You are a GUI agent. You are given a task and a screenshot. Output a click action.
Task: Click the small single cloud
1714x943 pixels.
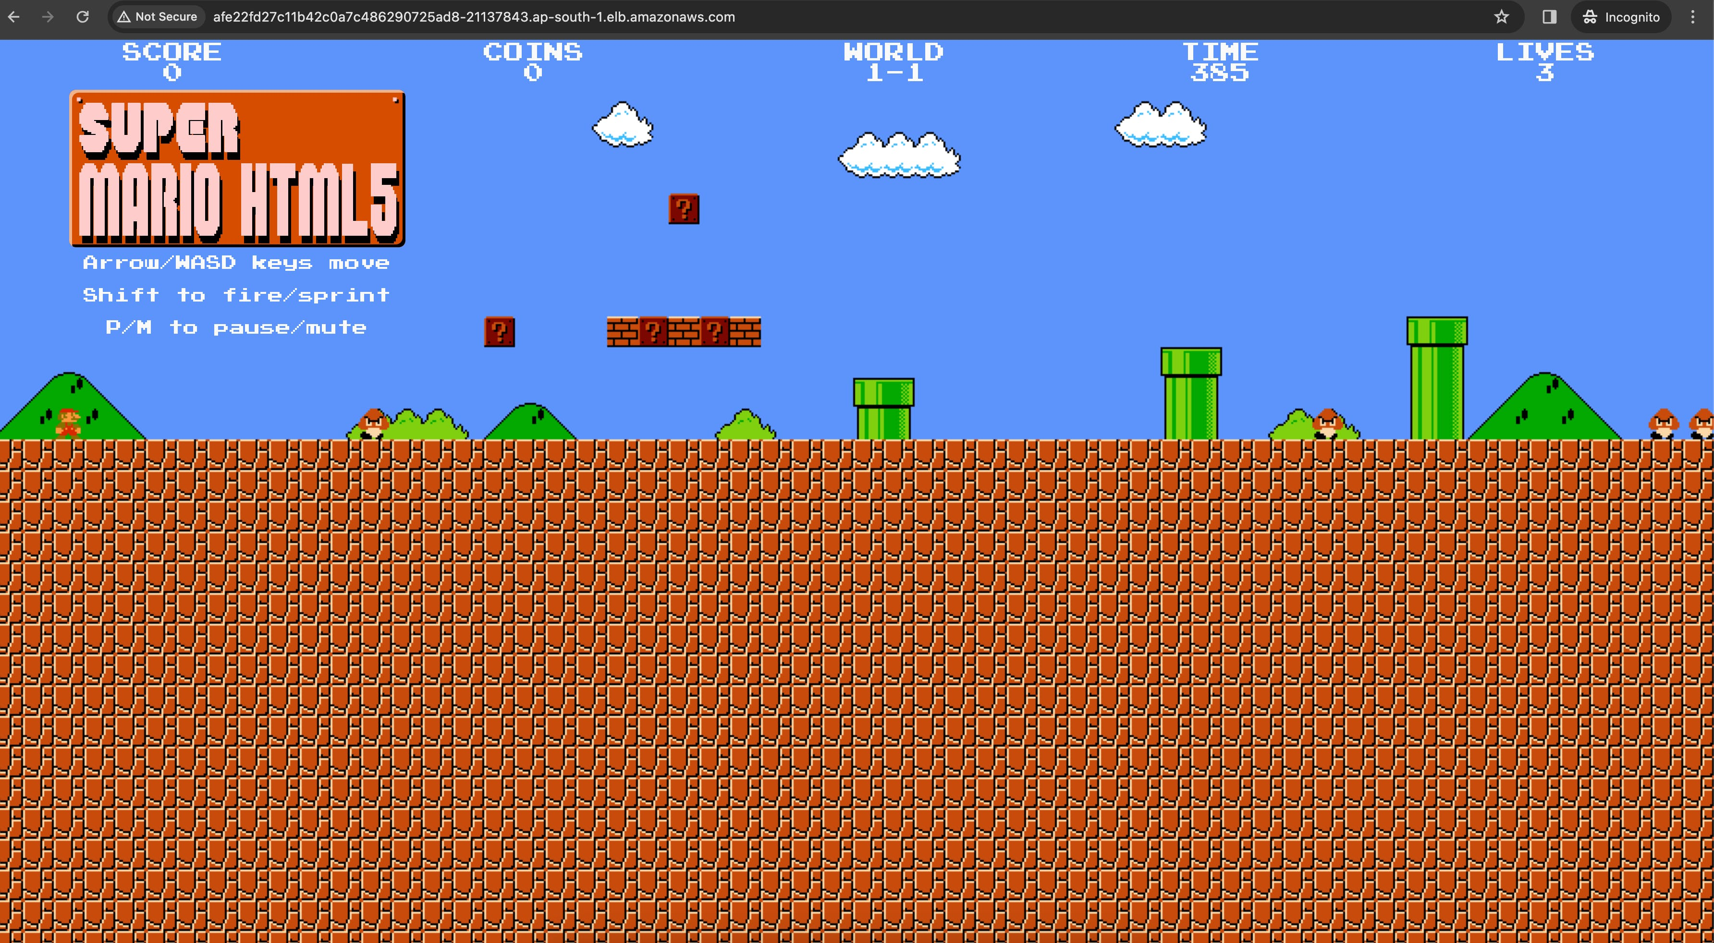(623, 124)
